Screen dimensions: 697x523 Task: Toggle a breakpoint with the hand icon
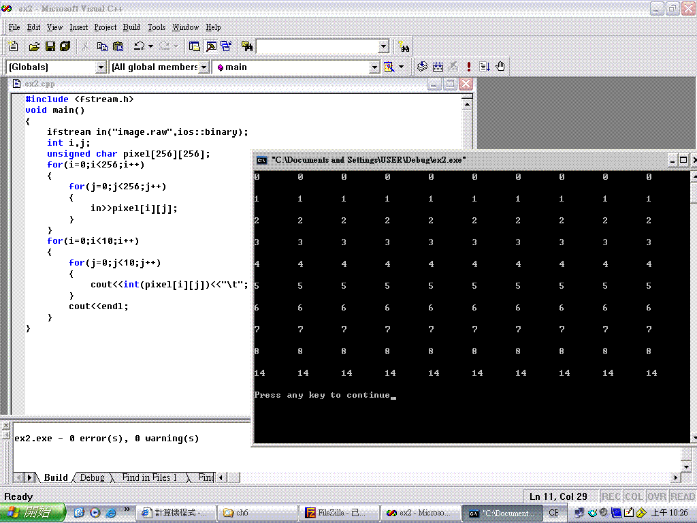point(500,67)
